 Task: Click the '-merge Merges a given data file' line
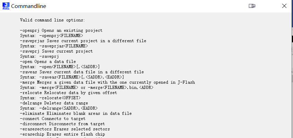pos(107,82)
